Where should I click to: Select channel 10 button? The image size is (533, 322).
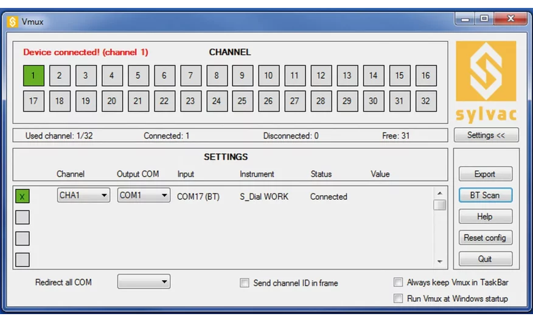tap(269, 76)
